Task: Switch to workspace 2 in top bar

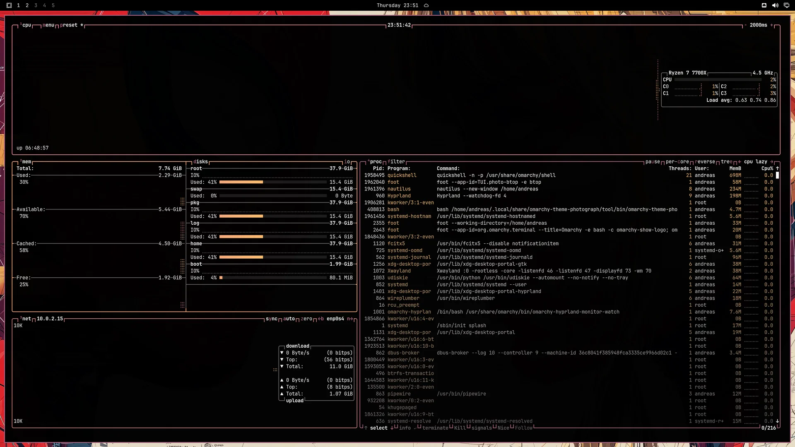Action: point(27,5)
